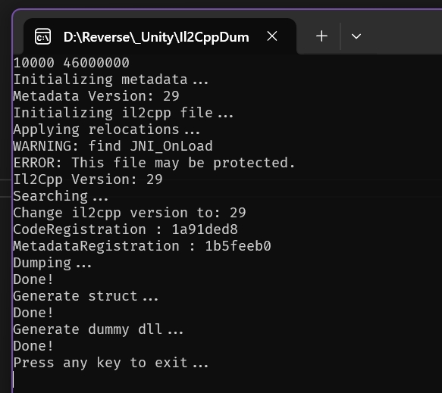Open a new terminal tab with plus
Image resolution: width=442 pixels, height=393 pixels.
[321, 36]
